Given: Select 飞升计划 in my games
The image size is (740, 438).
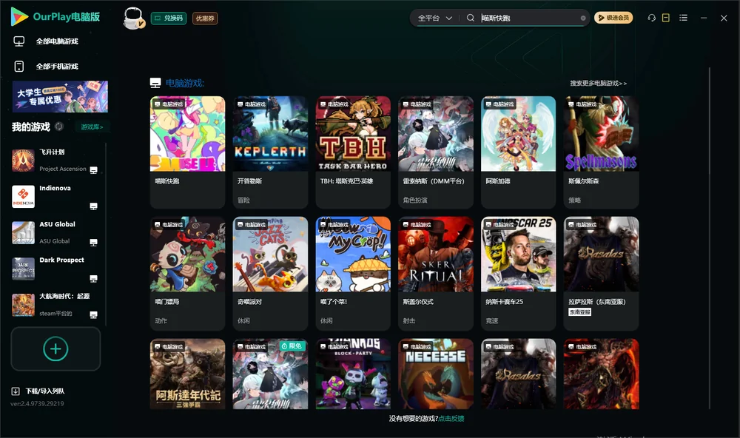Looking at the screenshot, I should pos(55,161).
